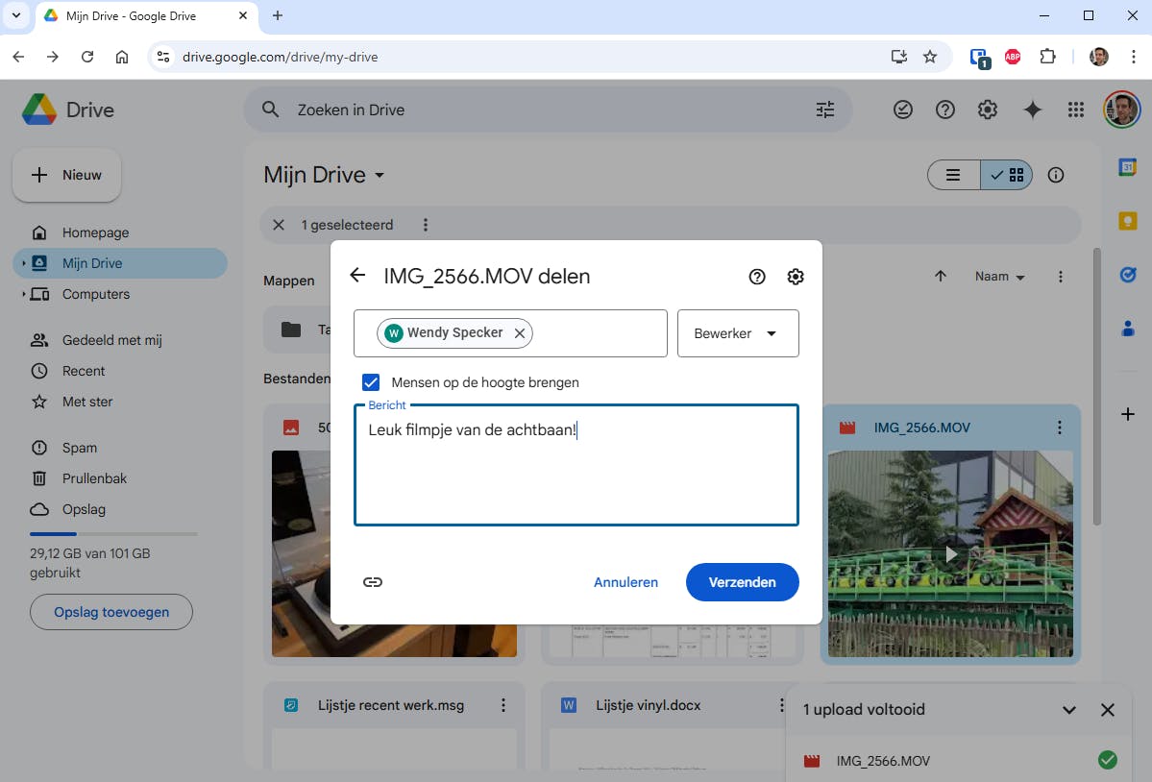Bookmark this page with star icon
Screen dimensions: 1152x782
(930, 57)
